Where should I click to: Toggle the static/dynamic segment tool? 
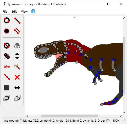tap(7, 56)
